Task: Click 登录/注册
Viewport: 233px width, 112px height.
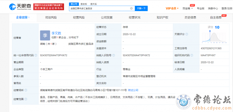Action: pyautogui.click(x=227, y=8)
